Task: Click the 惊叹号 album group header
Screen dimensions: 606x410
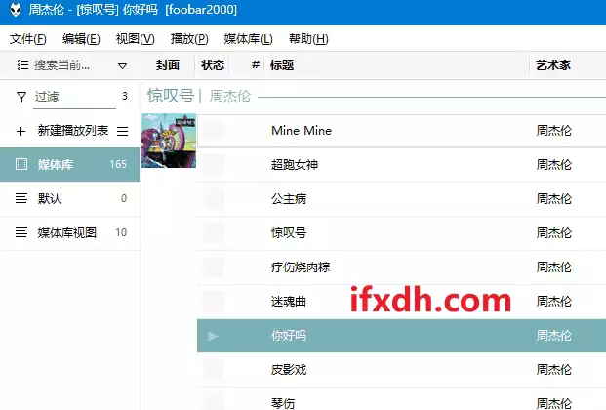Action: pos(374,96)
